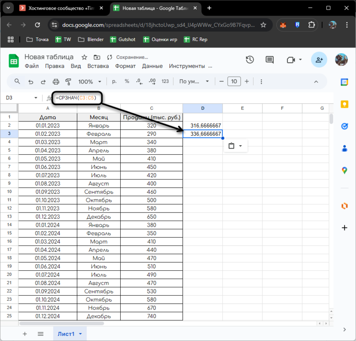Open the paste options dropdown
Image resolution: width=356 pixels, height=341 pixels.
point(235,146)
